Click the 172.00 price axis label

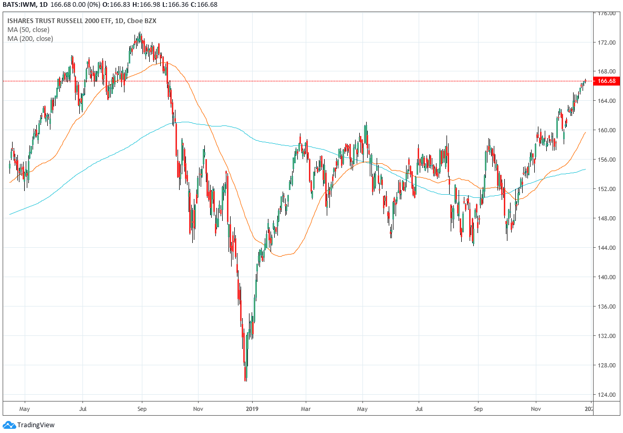point(607,43)
